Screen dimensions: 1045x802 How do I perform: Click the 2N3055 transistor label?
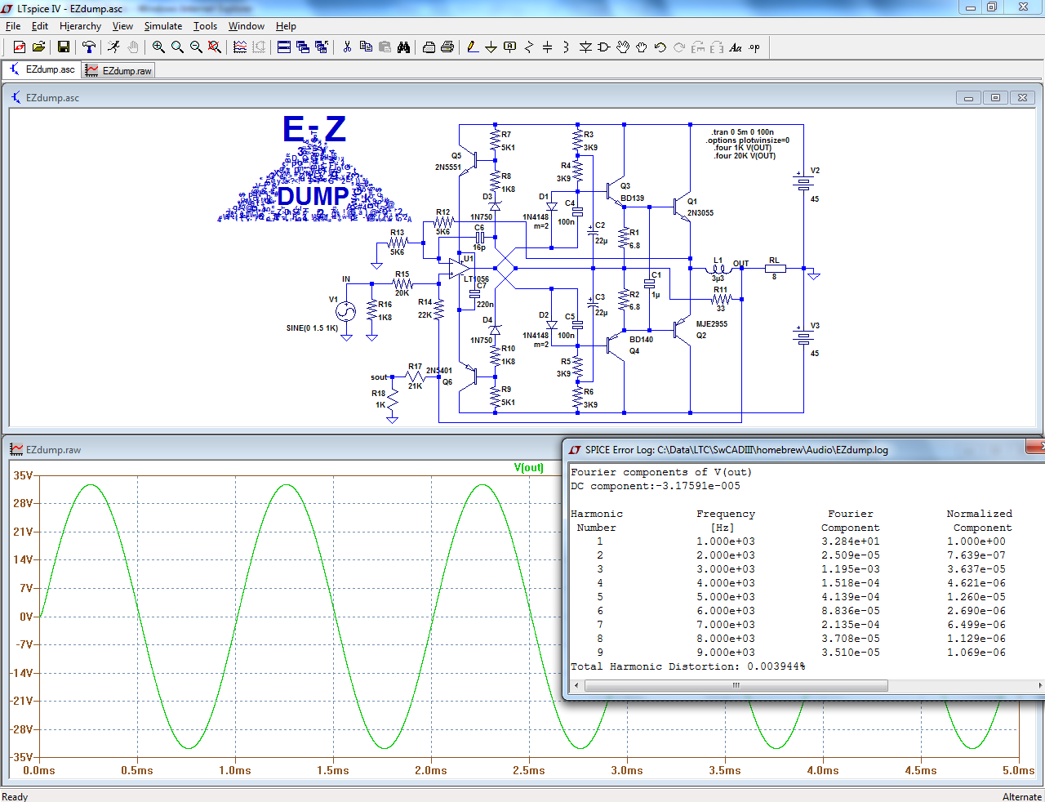(700, 213)
